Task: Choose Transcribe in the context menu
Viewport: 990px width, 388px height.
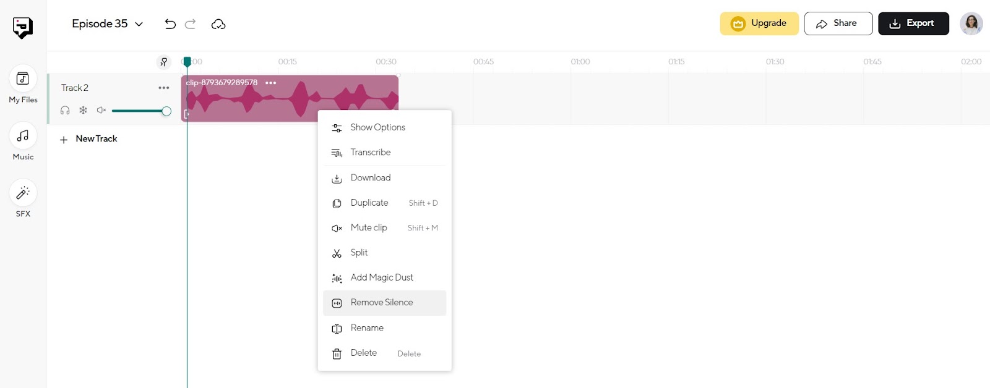Action: point(384,153)
